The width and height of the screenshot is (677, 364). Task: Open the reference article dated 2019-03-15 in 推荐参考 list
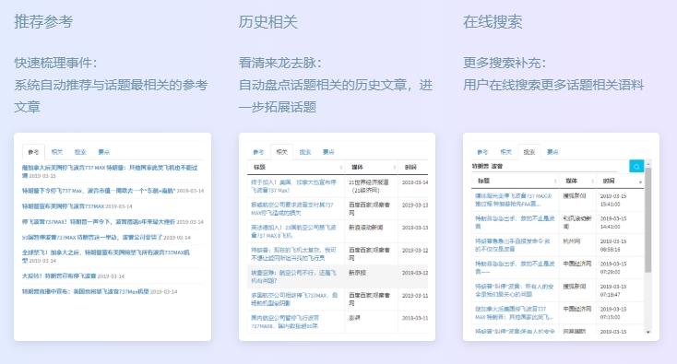110,171
